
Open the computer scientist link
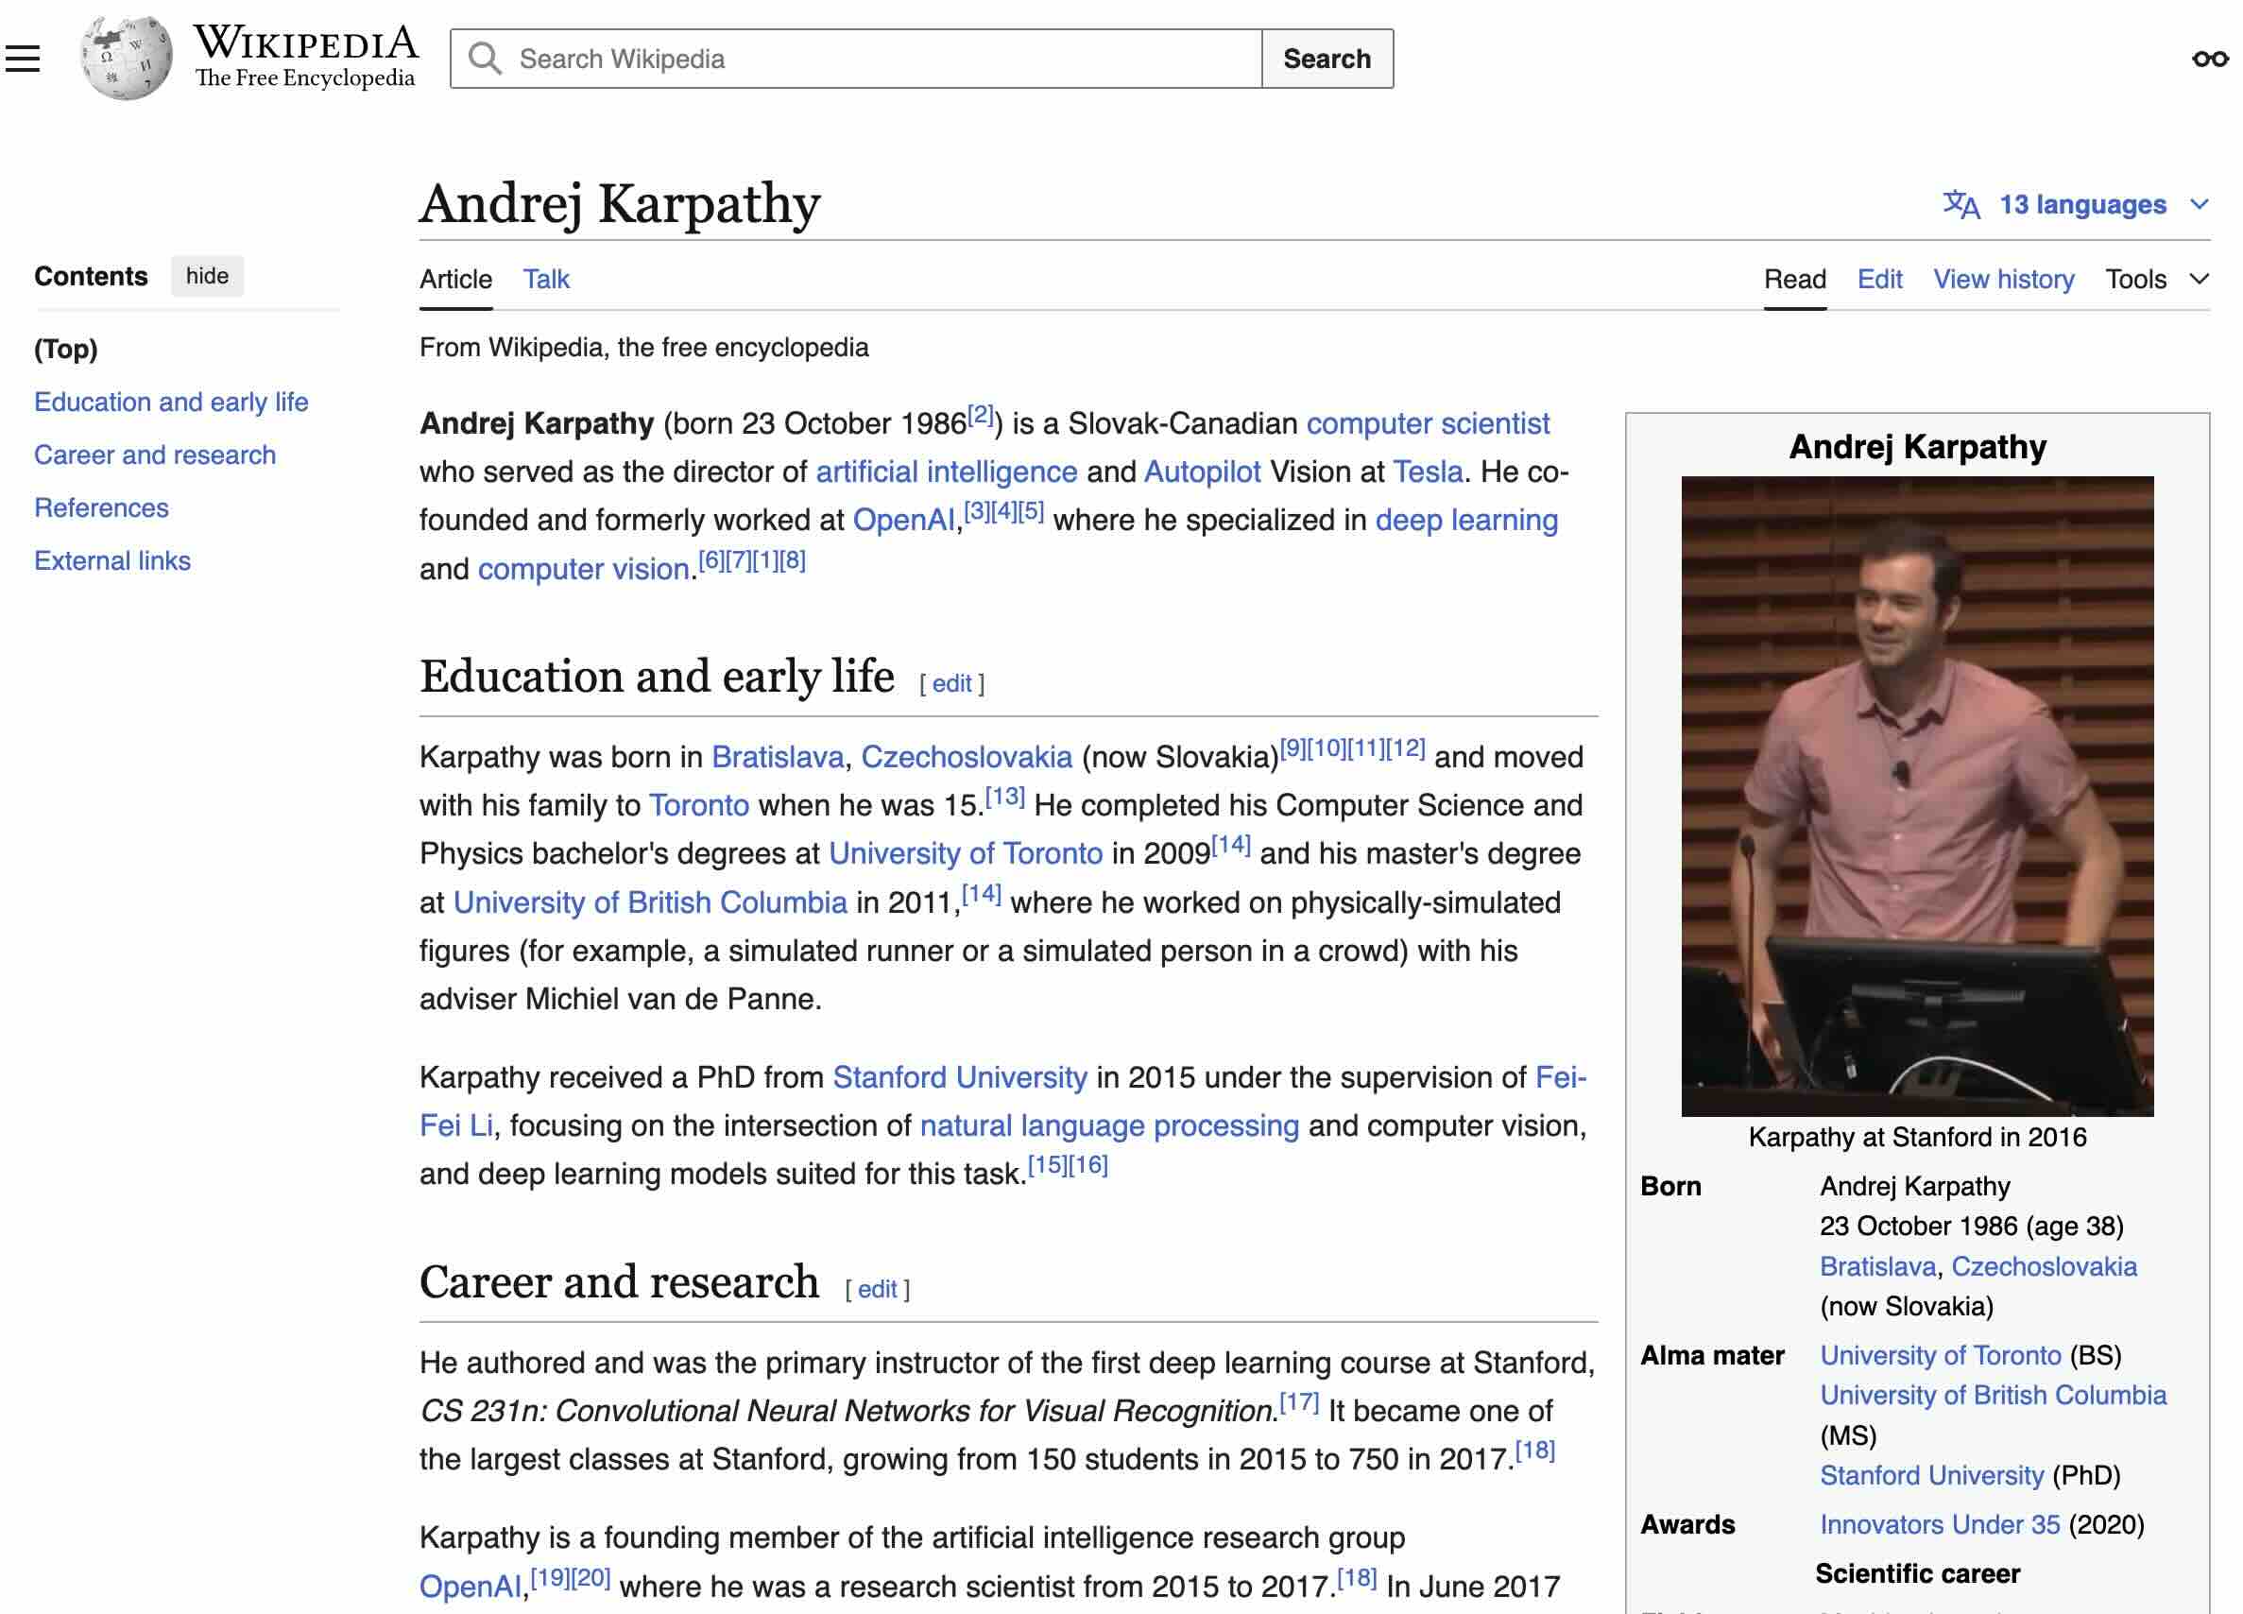tap(1427, 424)
